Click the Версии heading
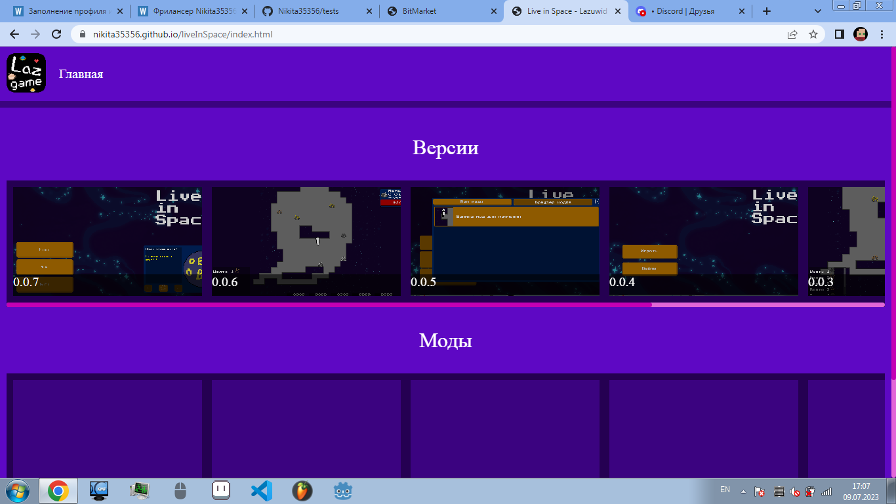Image resolution: width=896 pixels, height=504 pixels. 445,148
